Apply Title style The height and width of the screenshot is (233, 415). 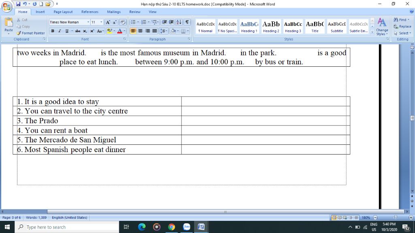point(315,26)
